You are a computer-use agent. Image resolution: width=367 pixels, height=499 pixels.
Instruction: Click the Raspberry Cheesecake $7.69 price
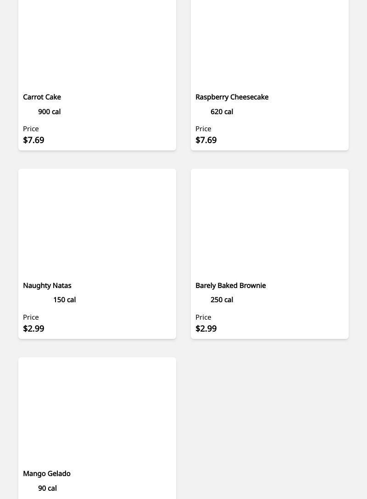[x=206, y=140]
